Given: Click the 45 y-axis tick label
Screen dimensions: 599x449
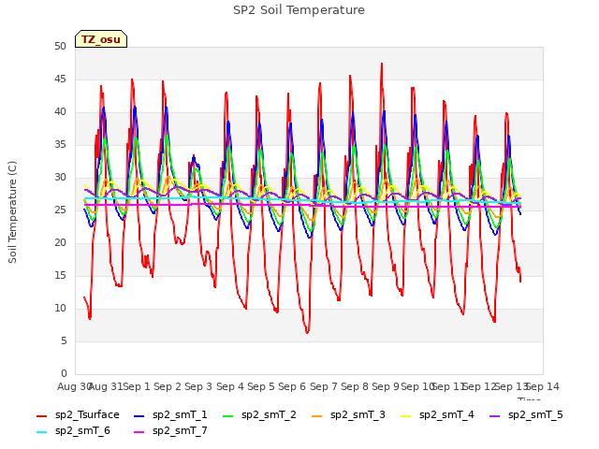Looking at the screenshot, I should coord(60,80).
